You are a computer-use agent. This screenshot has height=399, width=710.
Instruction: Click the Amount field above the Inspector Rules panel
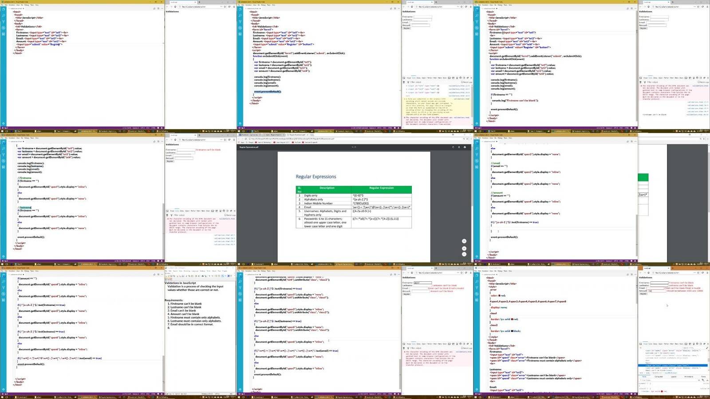point(657,291)
